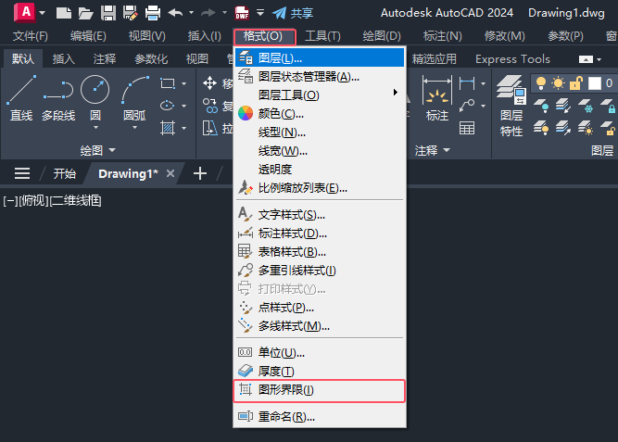Choose Layer States Manager menu entry
The height and width of the screenshot is (442, 618).
pos(320,77)
